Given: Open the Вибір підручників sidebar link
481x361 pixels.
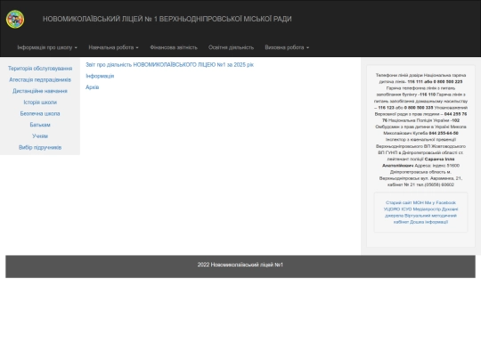Looking at the screenshot, I should tap(40, 147).
